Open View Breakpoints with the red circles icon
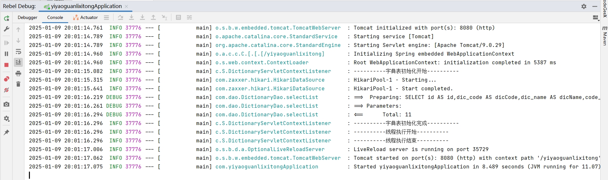Screen dimensions: 608x180 tap(6, 79)
